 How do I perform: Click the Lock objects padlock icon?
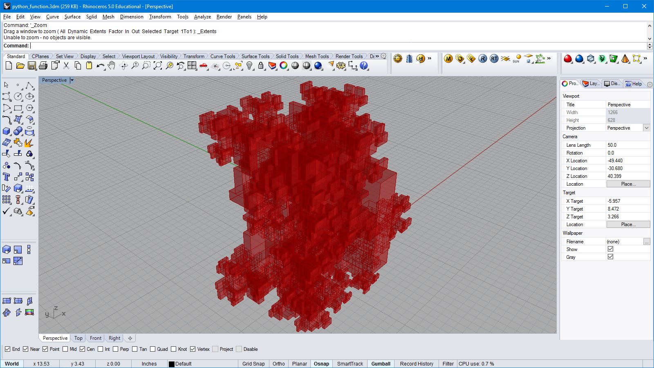point(261,66)
